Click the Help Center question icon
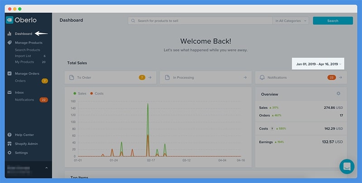Screen dimensions: 362x183 pos(10,135)
